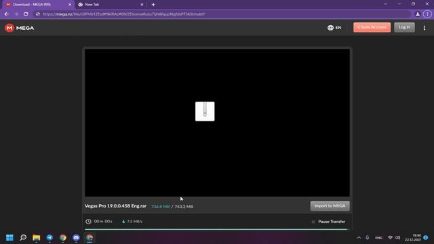The image size is (434, 244).
Task: Open the tab search chevron
Action: tap(385, 4)
